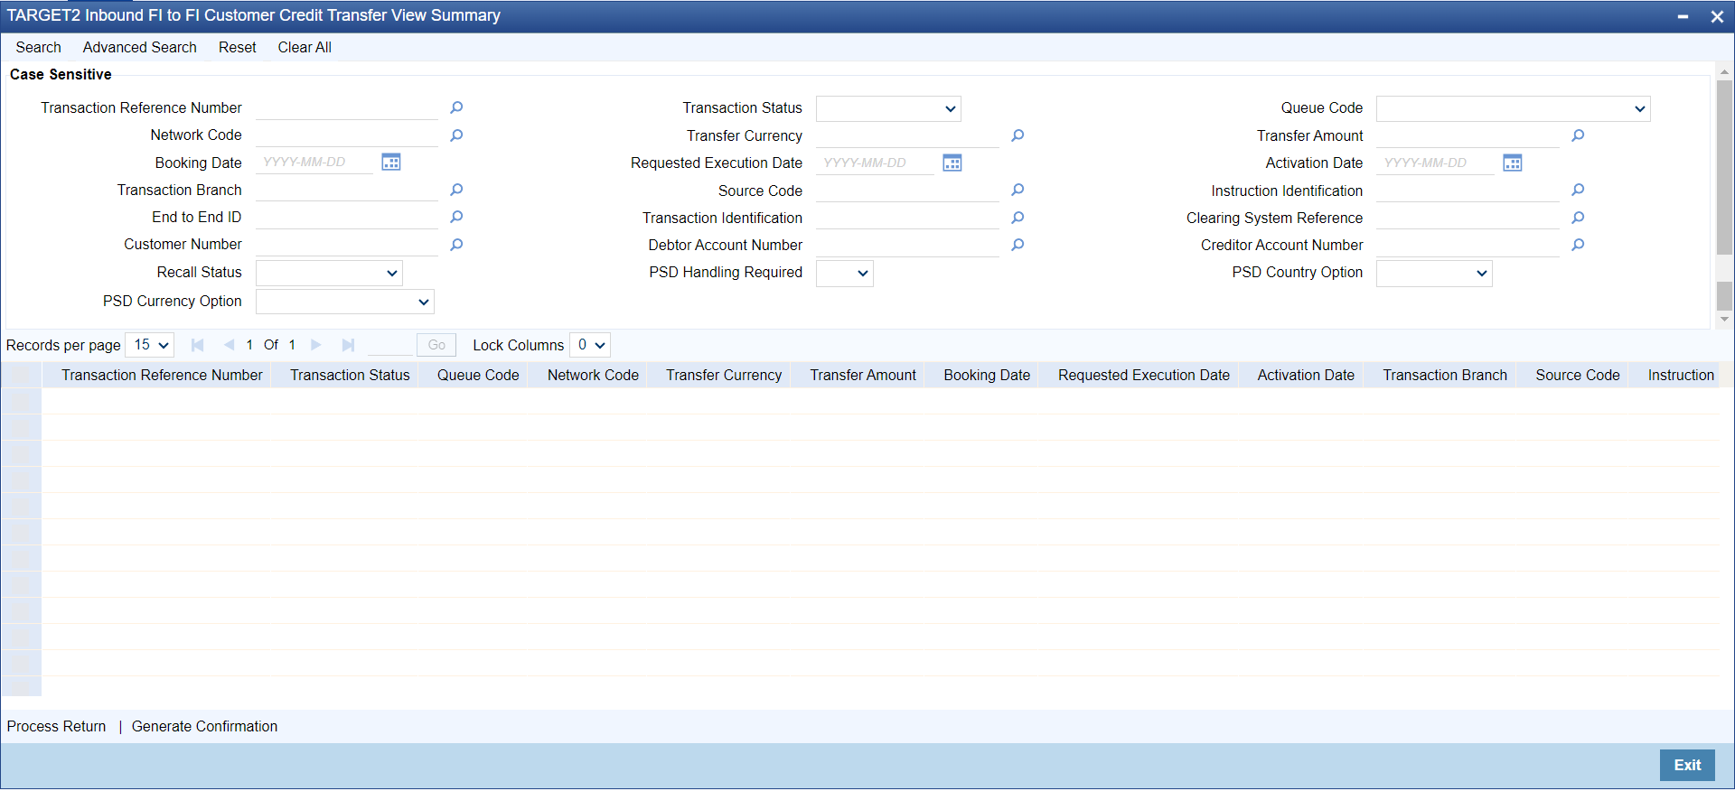
Task: Open lookup for Transfer Amount
Action: 1578,135
